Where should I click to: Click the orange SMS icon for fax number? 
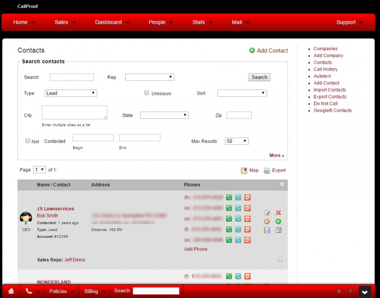click(247, 229)
